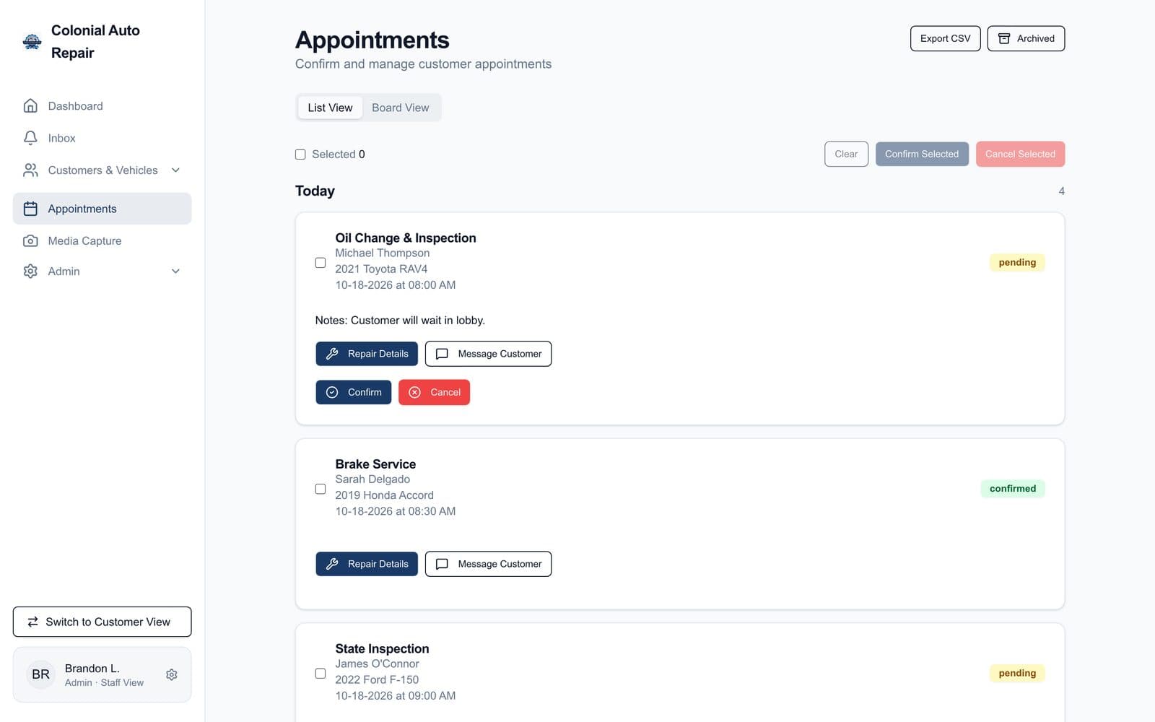Click the notes text about waiting in lobby

point(400,321)
